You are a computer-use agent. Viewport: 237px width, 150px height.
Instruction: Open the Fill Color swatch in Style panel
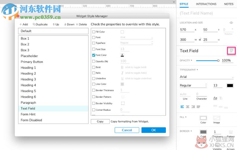tap(203, 118)
